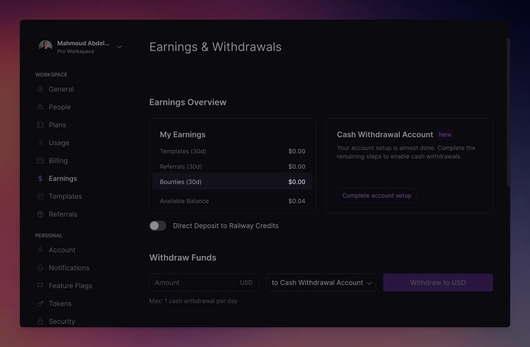Viewport: 530px width, 347px height.
Task: Select Earnings in the sidebar
Action: [x=63, y=179]
